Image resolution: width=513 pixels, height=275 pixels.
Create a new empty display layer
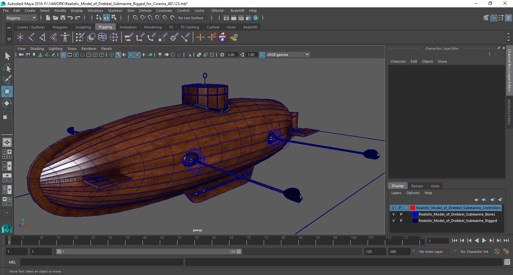coord(493,200)
